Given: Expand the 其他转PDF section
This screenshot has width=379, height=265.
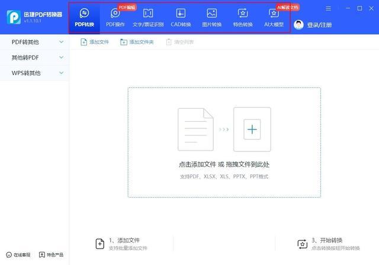Looking at the screenshot, I should click(x=34, y=57).
